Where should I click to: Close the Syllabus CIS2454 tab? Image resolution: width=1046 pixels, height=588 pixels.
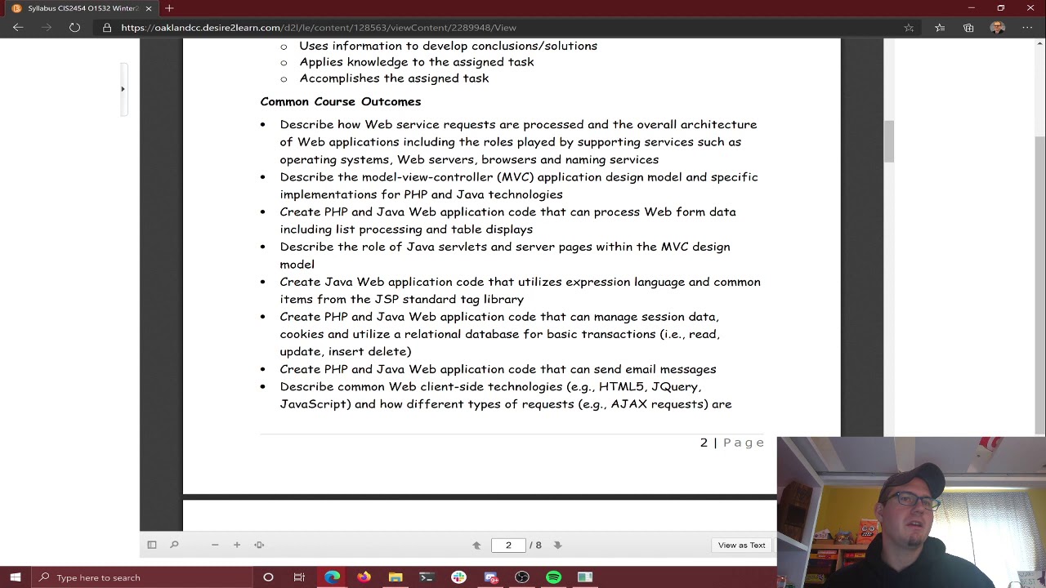[x=148, y=8]
